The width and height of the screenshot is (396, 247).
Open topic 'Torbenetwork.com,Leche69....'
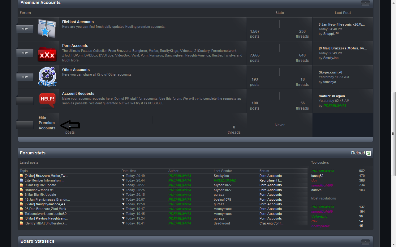pos(47,214)
